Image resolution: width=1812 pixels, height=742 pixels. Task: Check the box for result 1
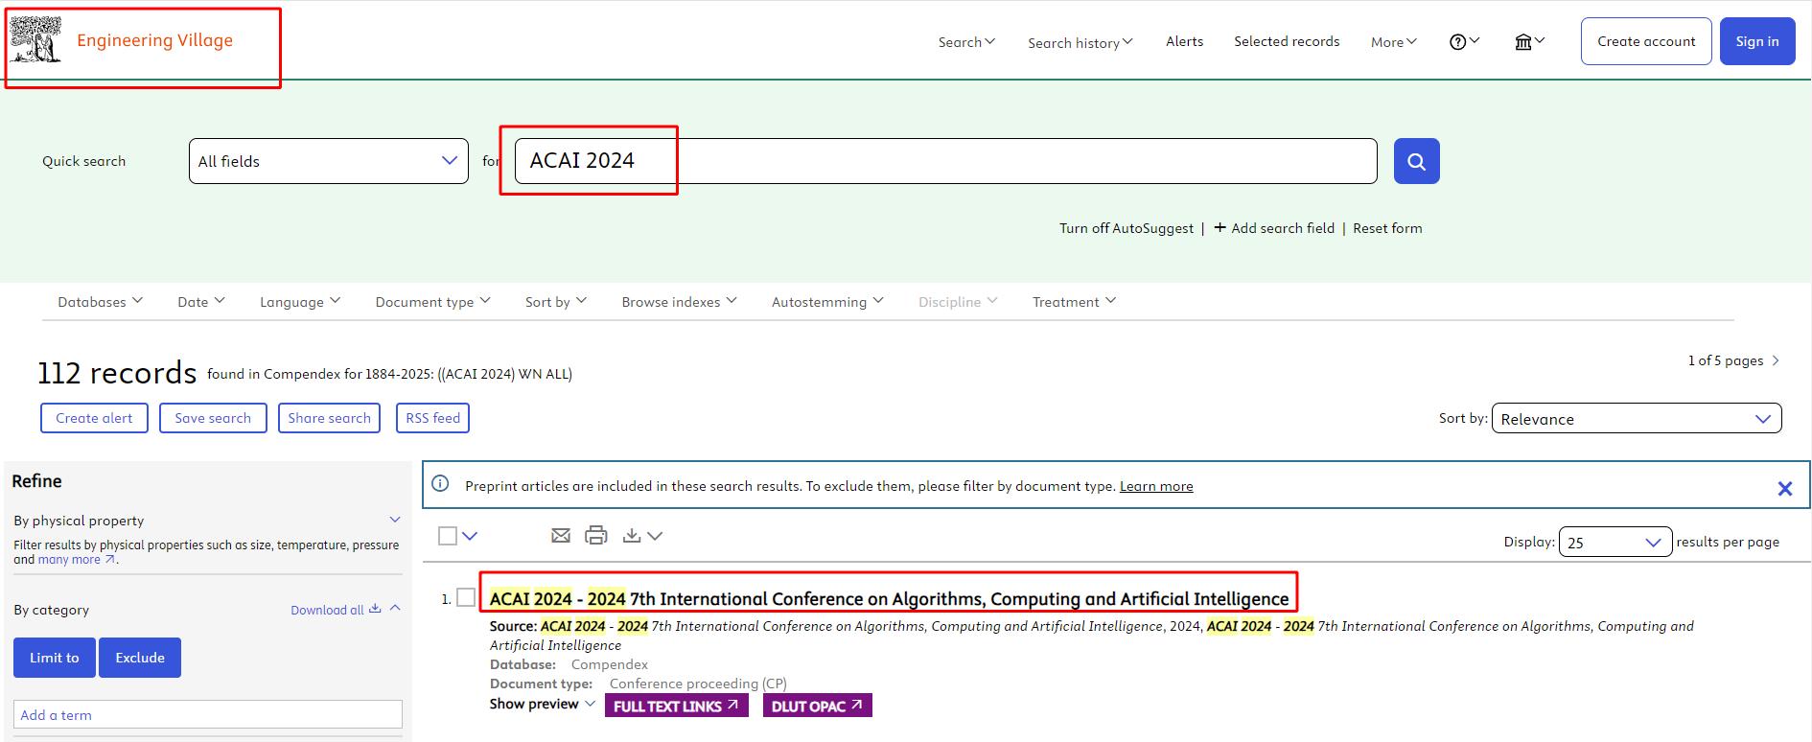point(466,597)
